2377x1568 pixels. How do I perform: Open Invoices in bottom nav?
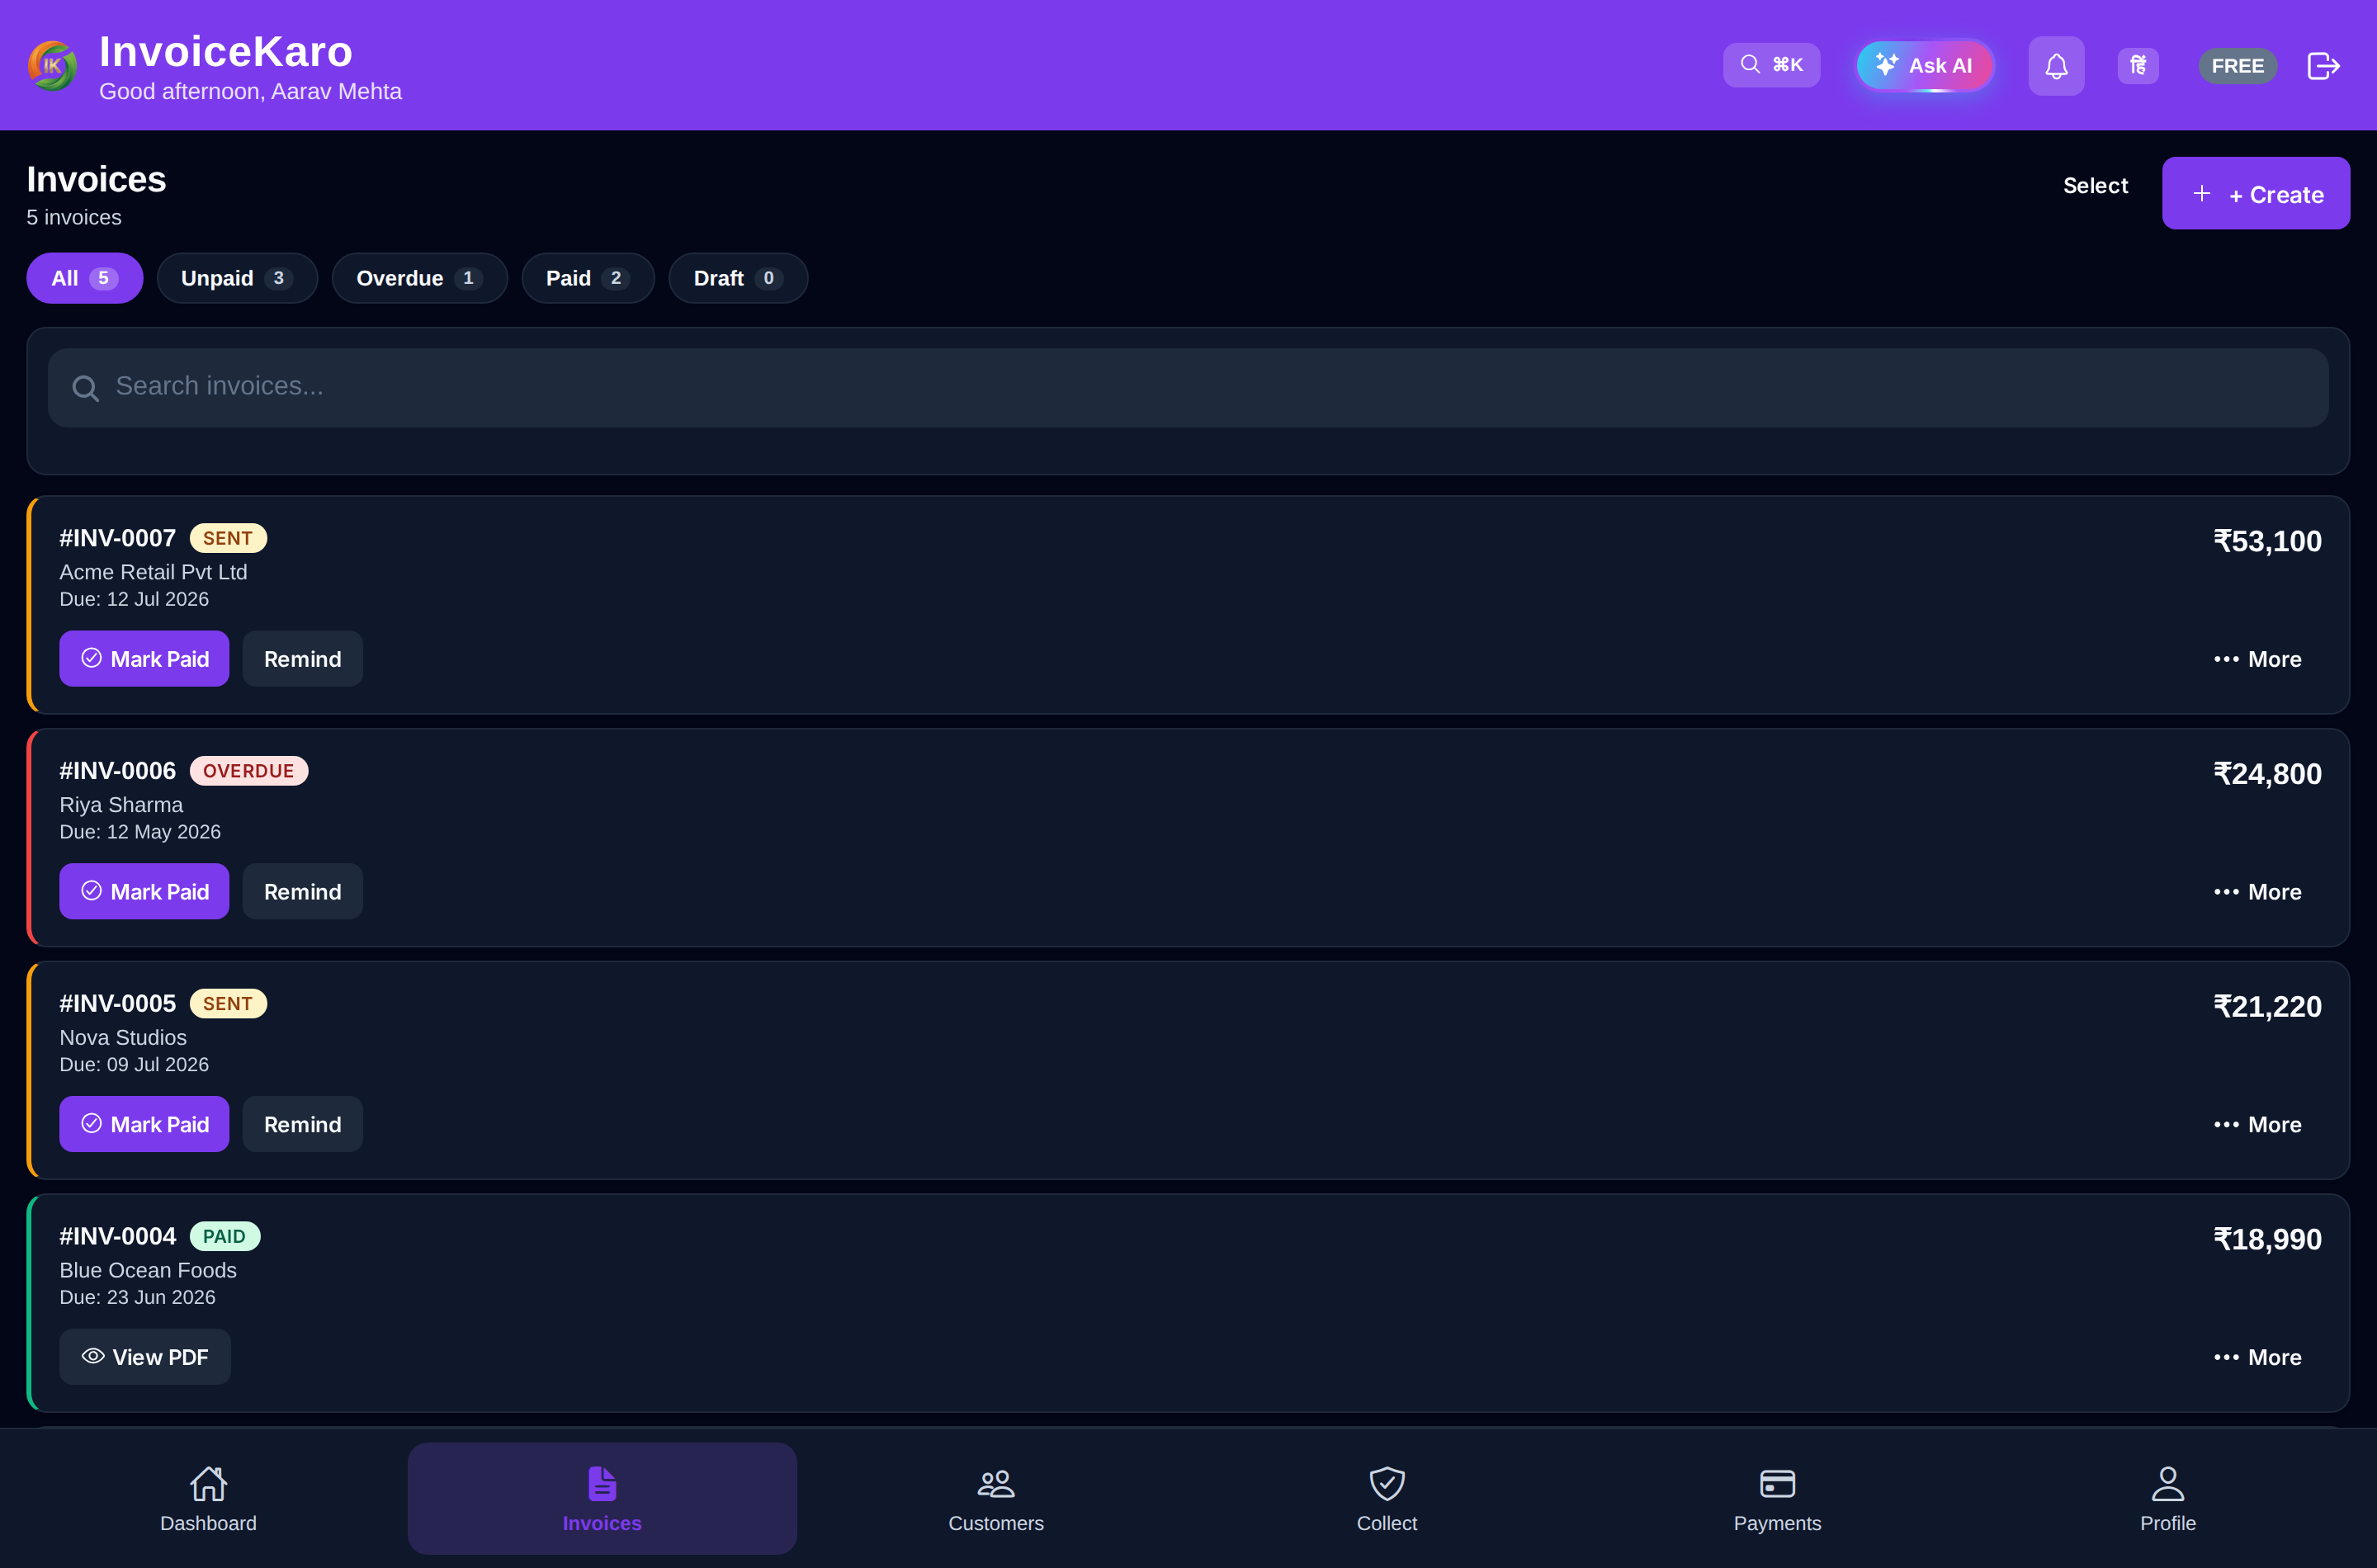[602, 1498]
